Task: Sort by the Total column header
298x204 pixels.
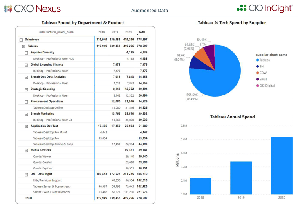Action: pyautogui.click(x=142, y=32)
